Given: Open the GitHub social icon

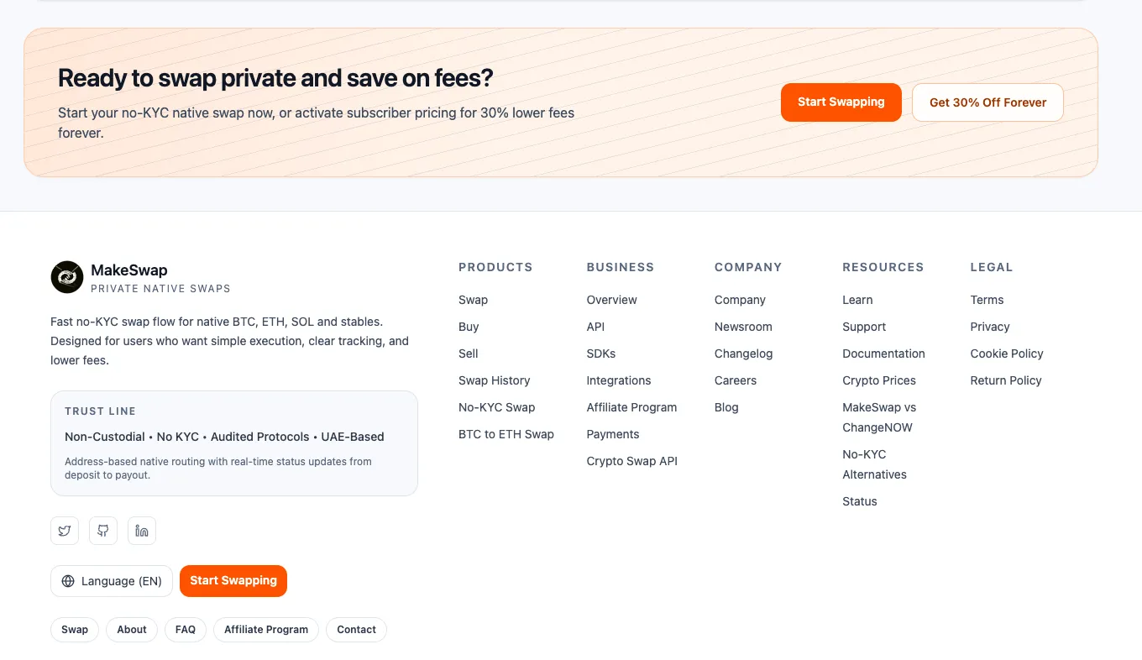Looking at the screenshot, I should click(103, 531).
